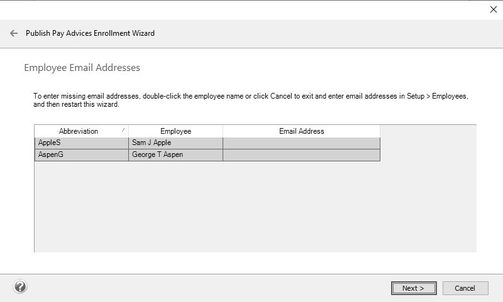Toggle the sort arrow in the Abbreviation header
This screenshot has width=503, height=302.
click(123, 129)
